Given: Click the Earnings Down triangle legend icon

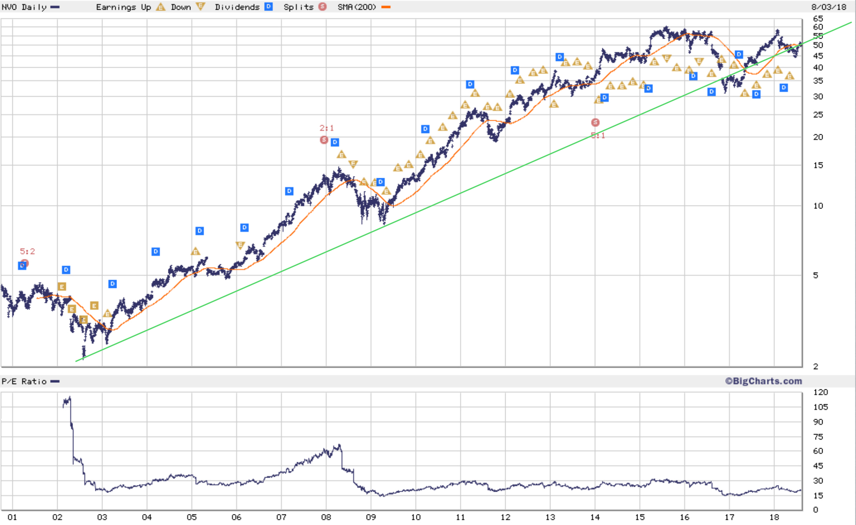Looking at the screenshot, I should [x=200, y=7].
